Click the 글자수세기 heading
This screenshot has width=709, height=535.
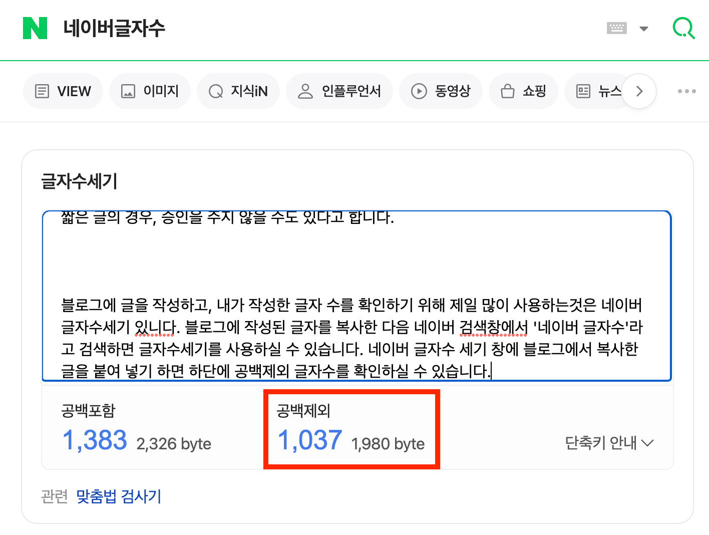(79, 181)
